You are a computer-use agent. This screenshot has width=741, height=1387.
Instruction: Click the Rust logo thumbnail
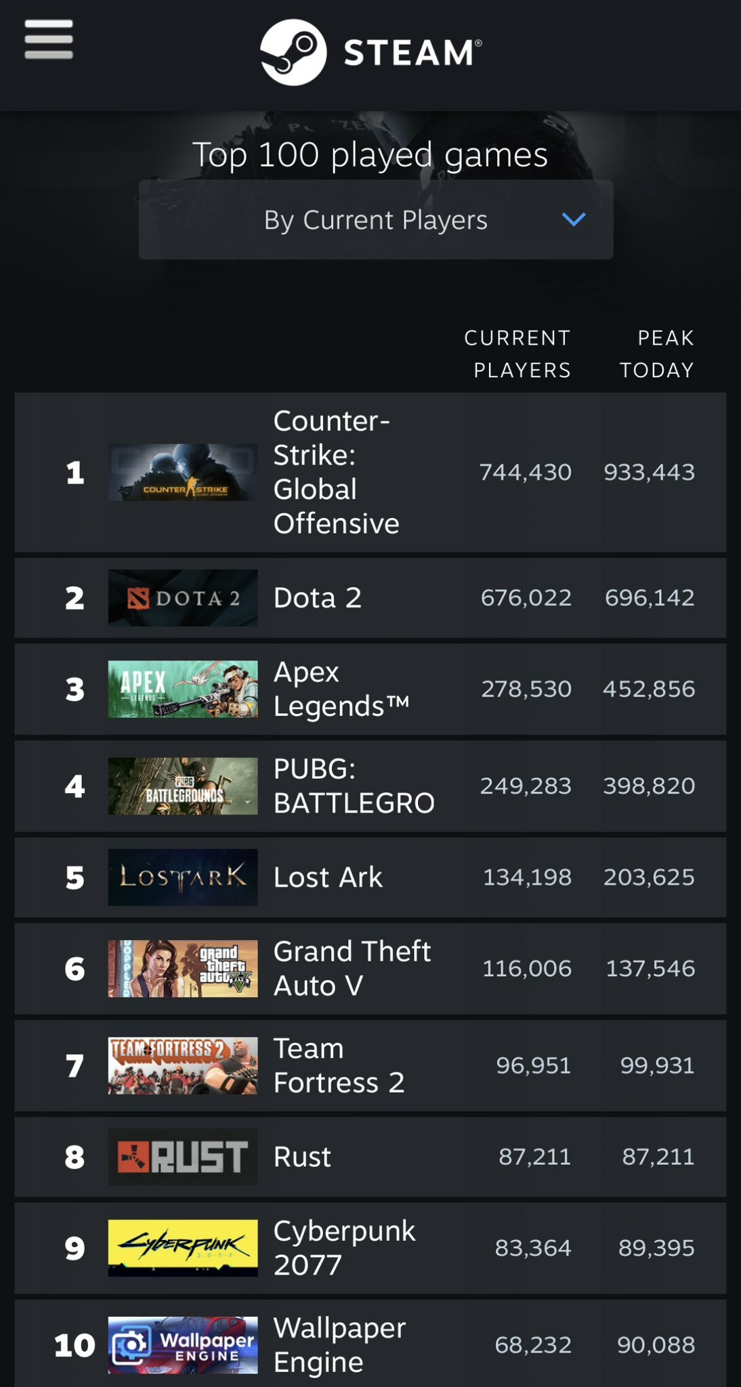point(183,1157)
